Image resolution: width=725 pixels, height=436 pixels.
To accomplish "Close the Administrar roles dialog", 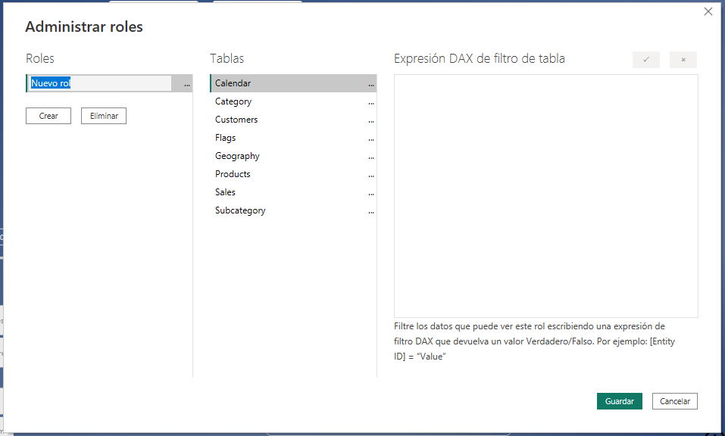I will click(708, 11).
